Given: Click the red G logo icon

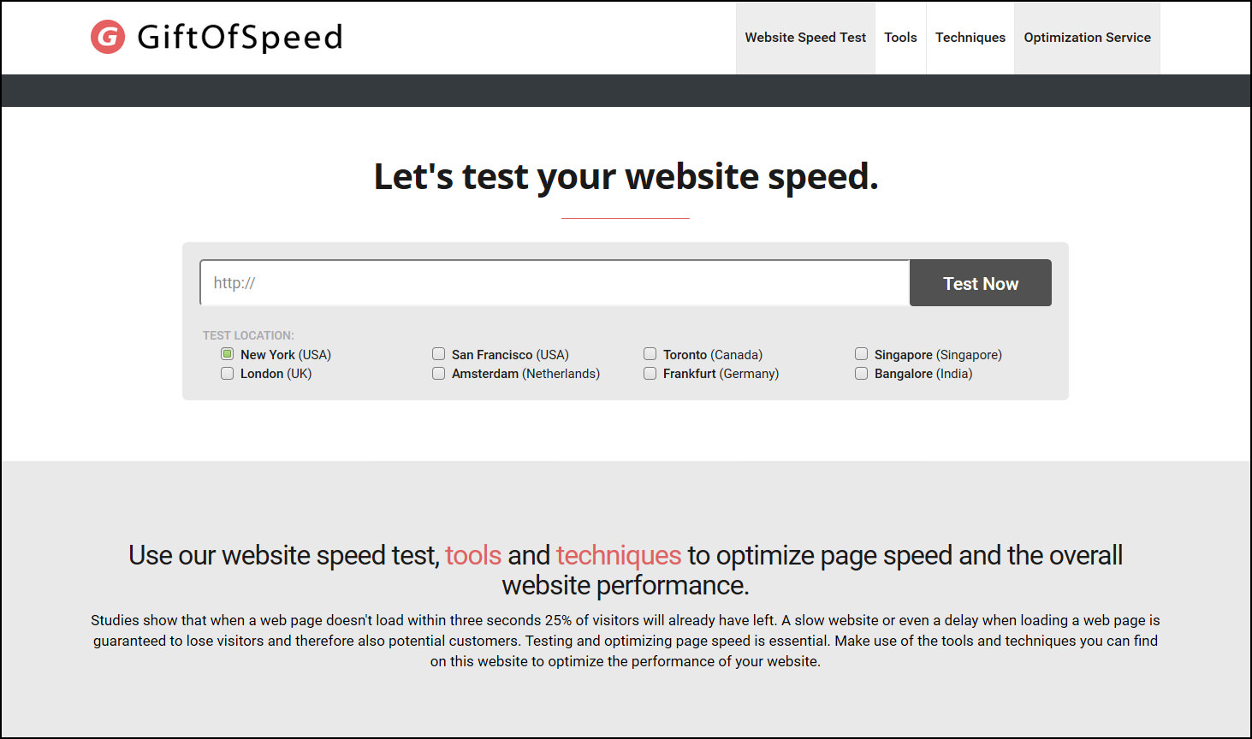Looking at the screenshot, I should [x=108, y=37].
